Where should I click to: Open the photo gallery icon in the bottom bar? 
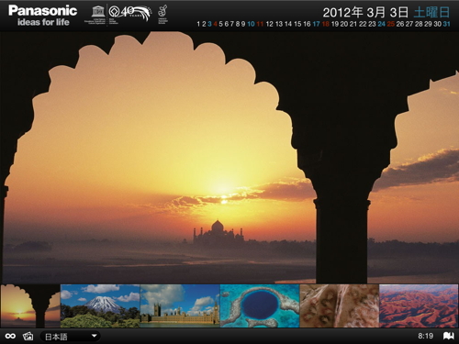point(28,336)
